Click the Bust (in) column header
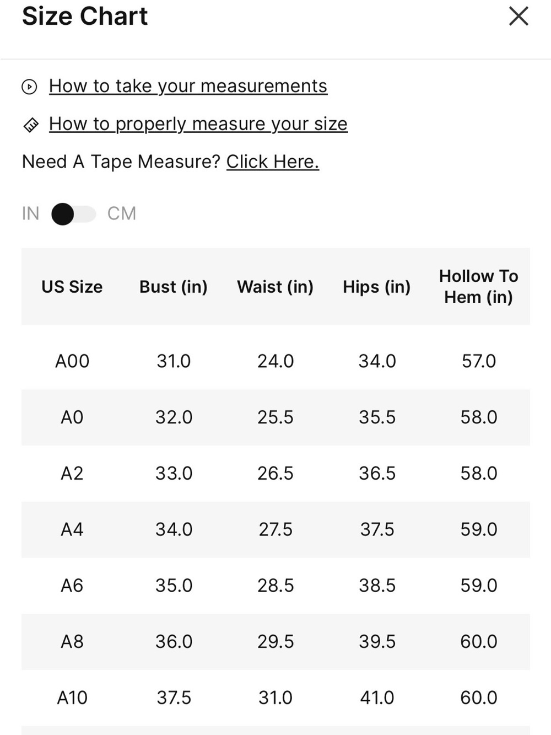551x735 pixels. click(x=174, y=287)
